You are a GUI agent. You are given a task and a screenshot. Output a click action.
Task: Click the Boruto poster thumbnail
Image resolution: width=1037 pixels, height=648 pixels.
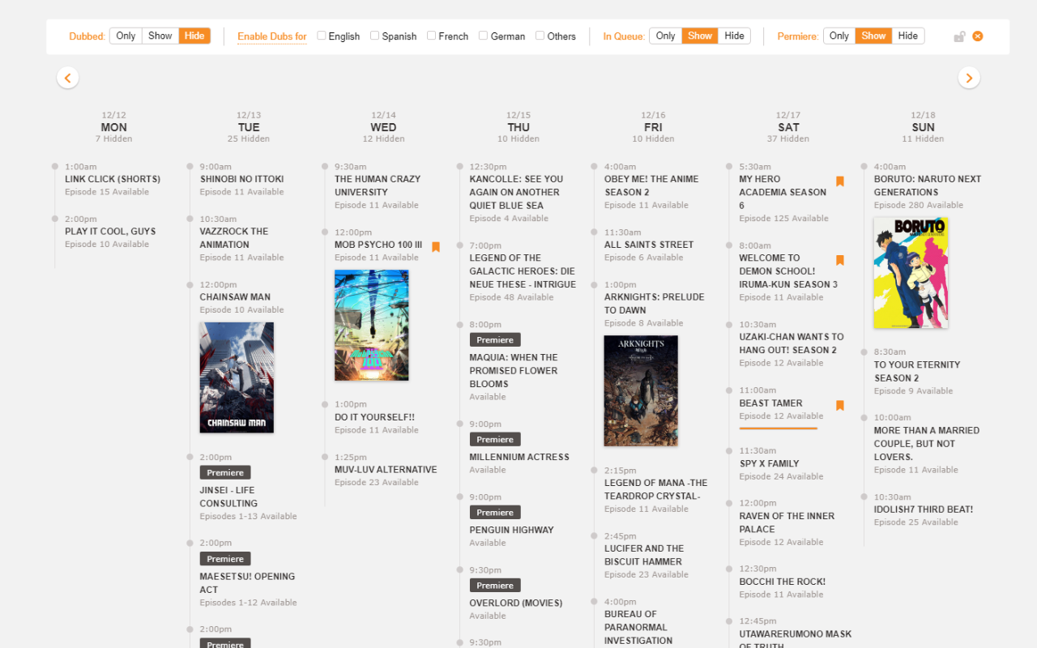tap(911, 273)
